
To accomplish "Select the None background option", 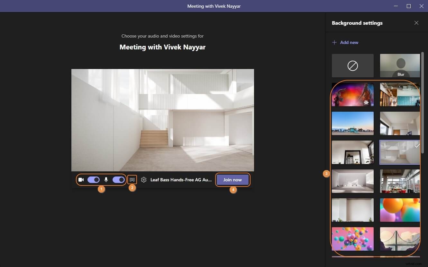I will tap(352, 65).
